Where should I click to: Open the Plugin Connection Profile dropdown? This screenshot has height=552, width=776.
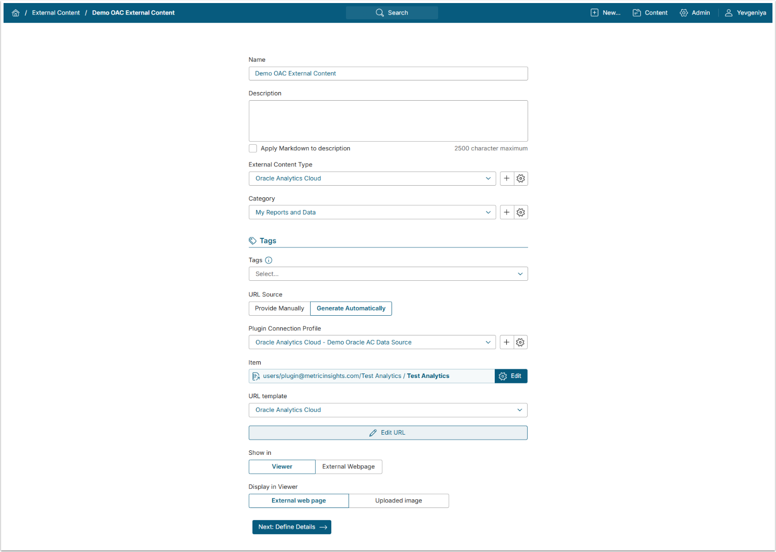[372, 343]
